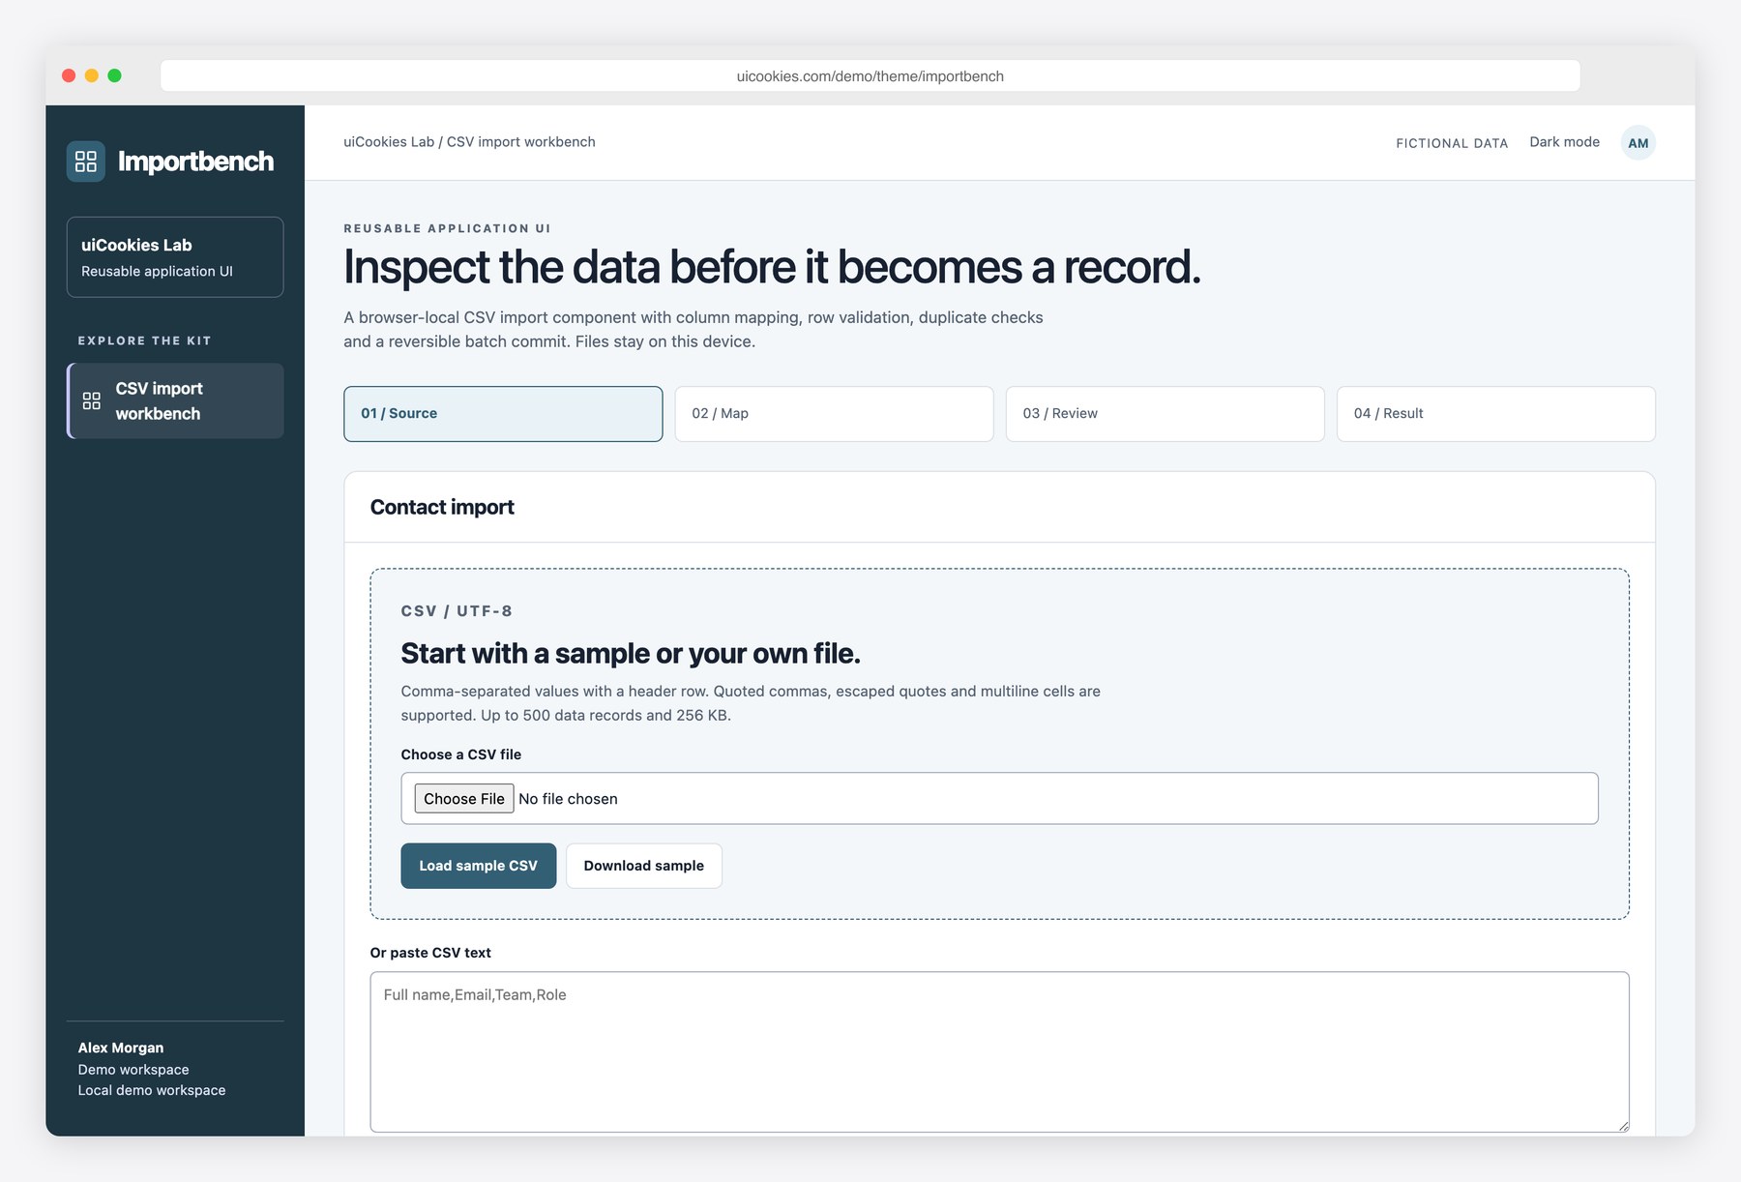The height and width of the screenshot is (1182, 1741).
Task: Click the Contact import heading
Action: (442, 507)
